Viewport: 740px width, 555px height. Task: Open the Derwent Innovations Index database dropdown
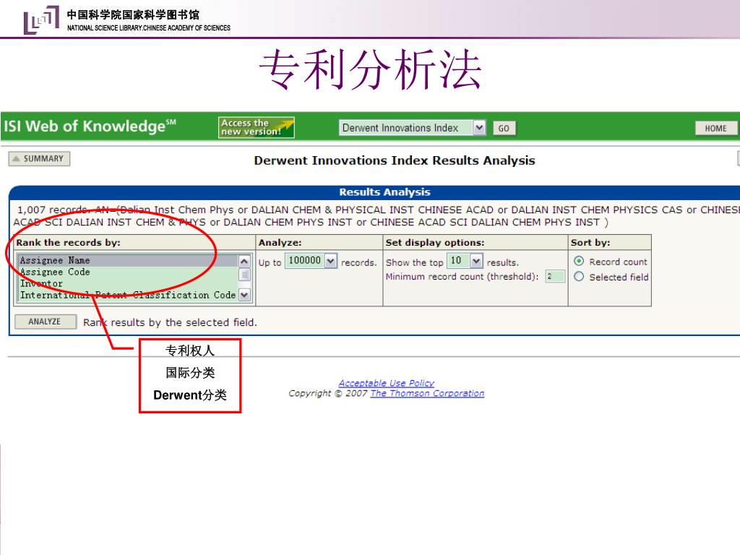[x=412, y=128]
